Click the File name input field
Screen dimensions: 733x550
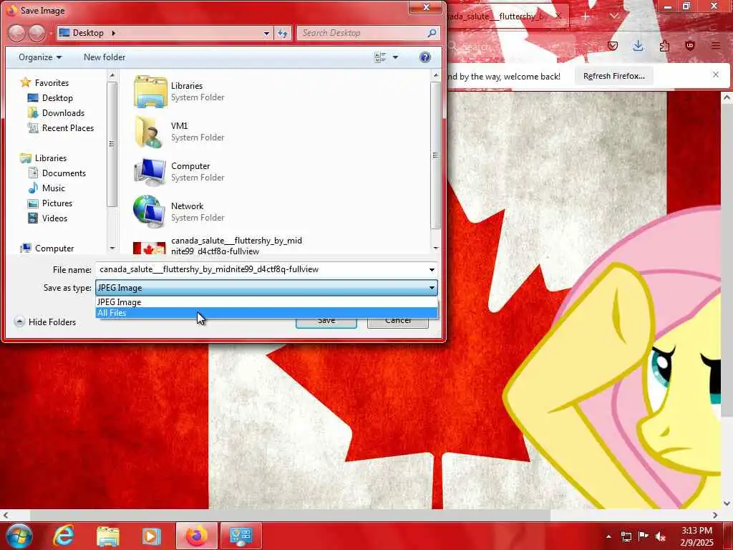point(261,269)
